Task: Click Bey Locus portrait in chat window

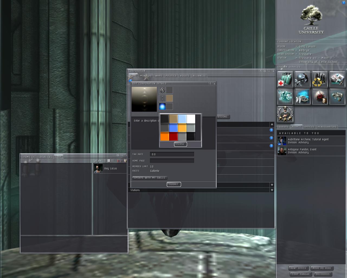Action: click(x=98, y=168)
